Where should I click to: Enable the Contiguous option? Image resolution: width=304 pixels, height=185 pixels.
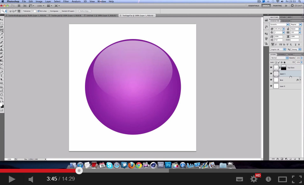49,11
